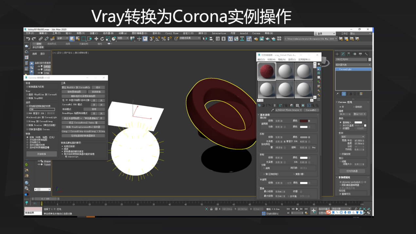The width and height of the screenshot is (416, 234).
Task: Toggle Percent Snap icon
Action: pos(163,39)
